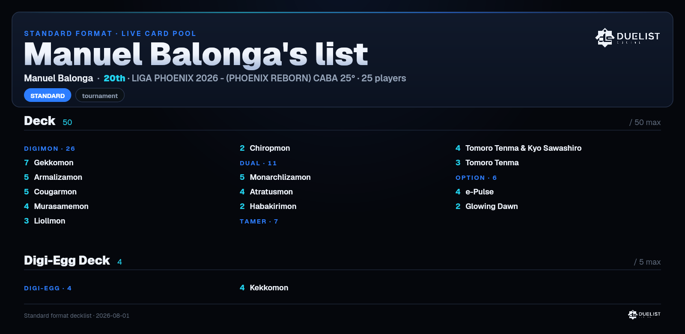Open the e-Pulse option card
This screenshot has height=334, width=685.
(x=475, y=192)
